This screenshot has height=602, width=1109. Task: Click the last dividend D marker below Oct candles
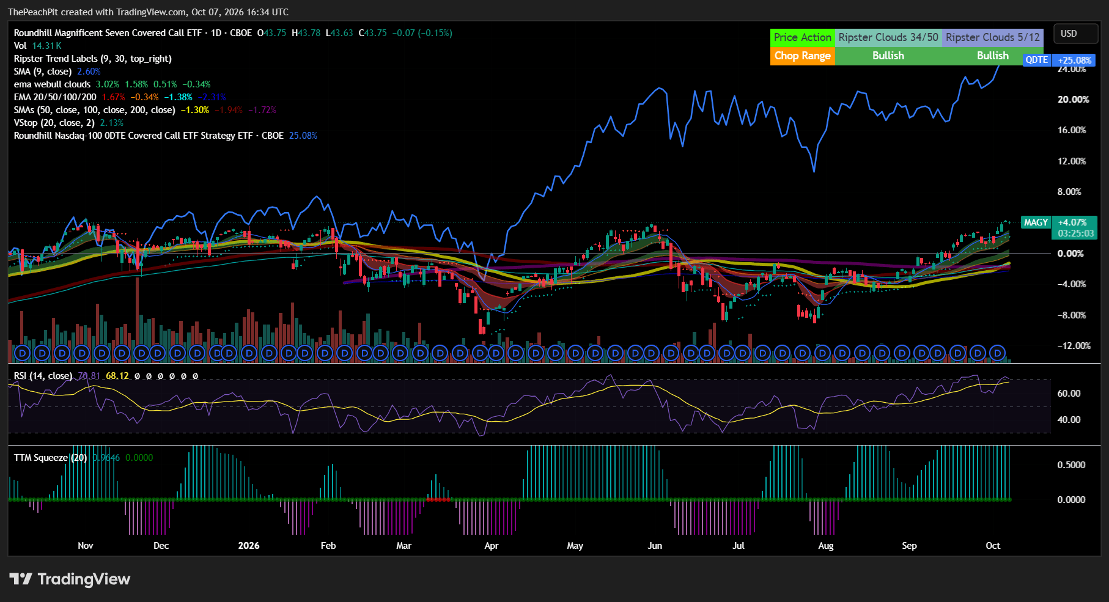click(x=998, y=353)
